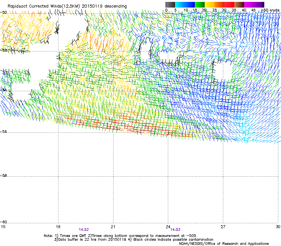Click longitude label '30'
The height and width of the screenshot is (246, 281).
point(278,227)
